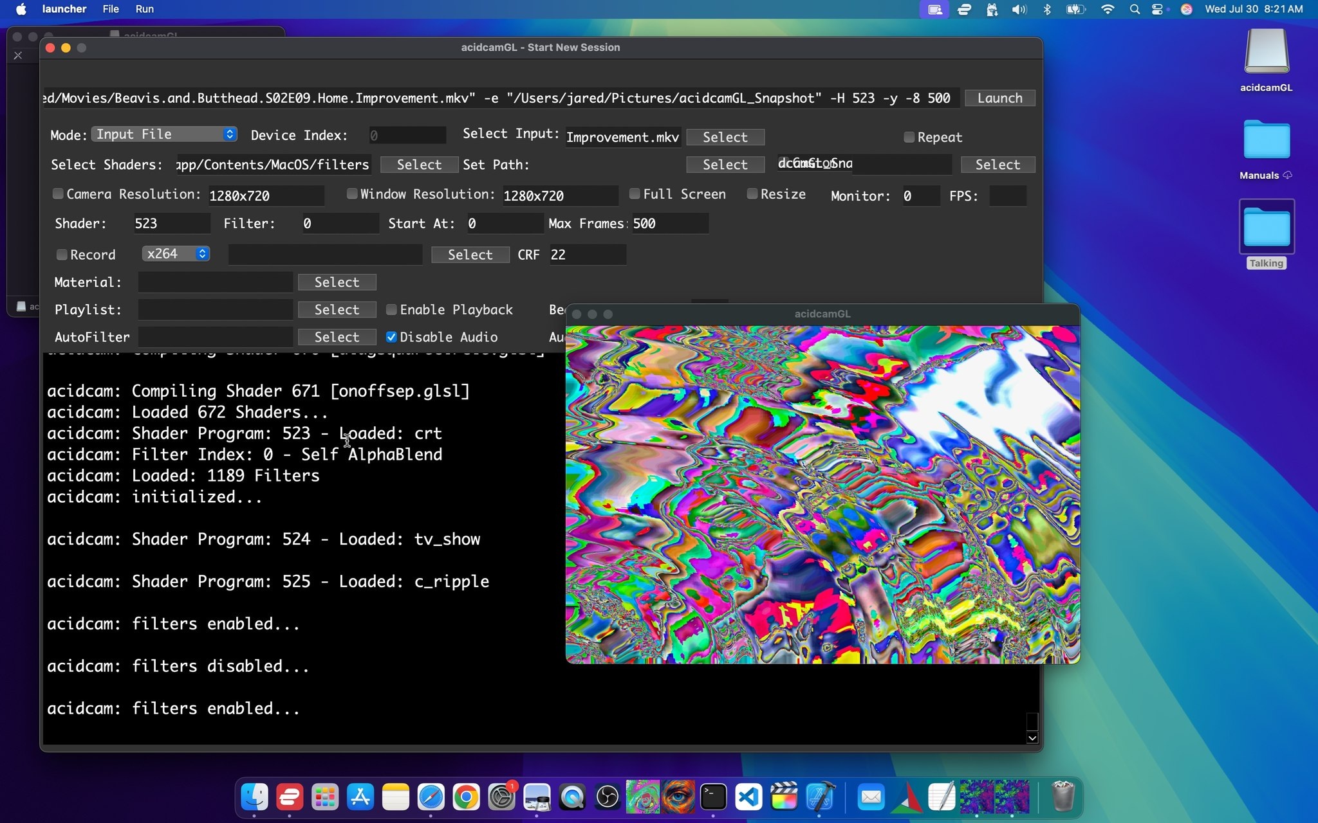Open Finder from the dock
Screen dimensions: 1318x823
click(254, 798)
